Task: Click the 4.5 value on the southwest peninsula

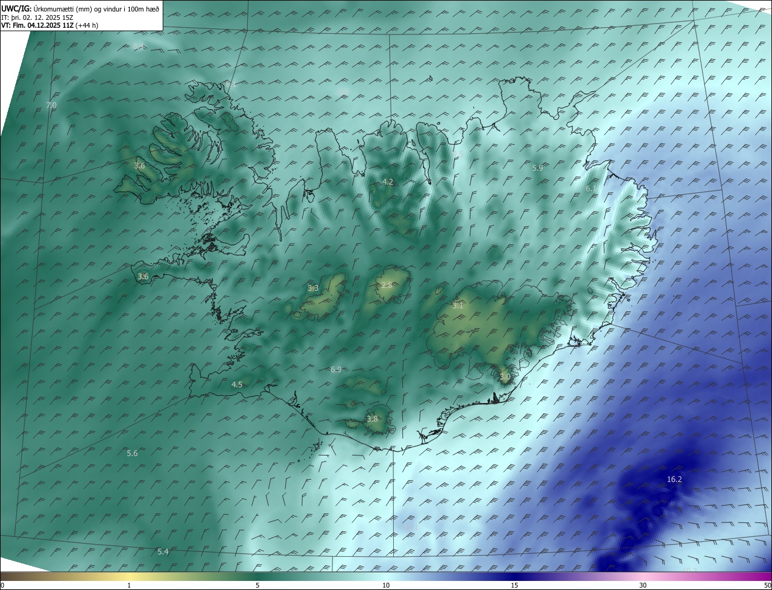Action: tap(237, 384)
